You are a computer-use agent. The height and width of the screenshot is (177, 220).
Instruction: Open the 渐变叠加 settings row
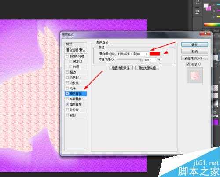(76, 99)
